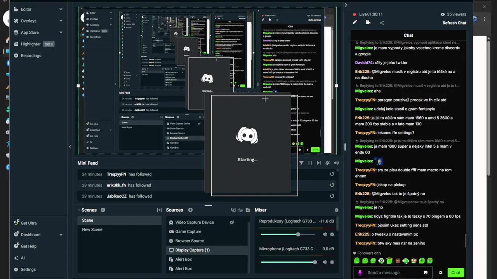Image resolution: width=497 pixels, height=279 pixels.
Task: Edit stream info with the pencil icon
Action: click(355, 22)
